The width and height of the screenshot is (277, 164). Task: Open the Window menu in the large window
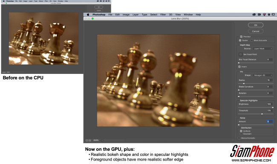point(188,15)
